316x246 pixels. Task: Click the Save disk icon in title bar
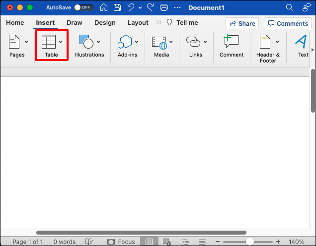(x=117, y=7)
